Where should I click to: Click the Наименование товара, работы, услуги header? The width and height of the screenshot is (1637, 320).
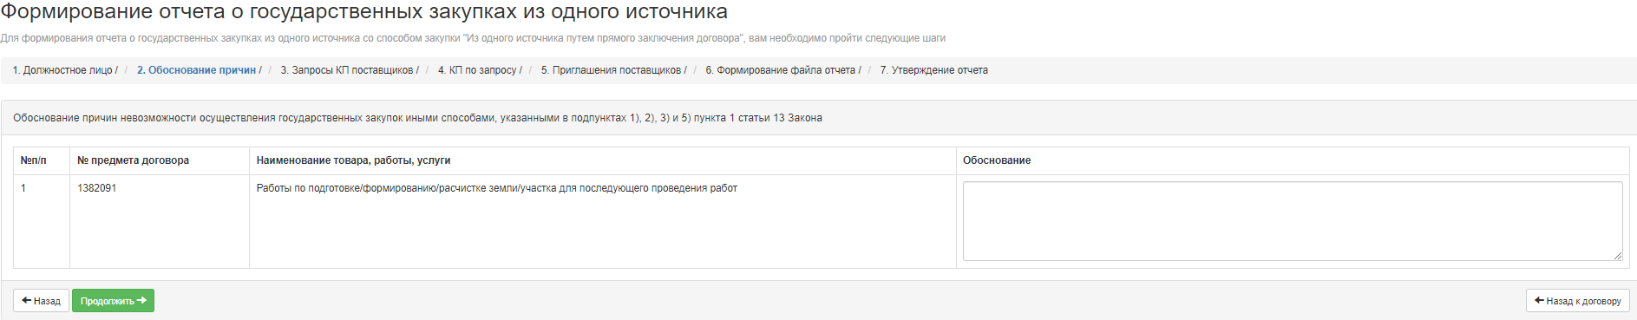pyautogui.click(x=353, y=160)
